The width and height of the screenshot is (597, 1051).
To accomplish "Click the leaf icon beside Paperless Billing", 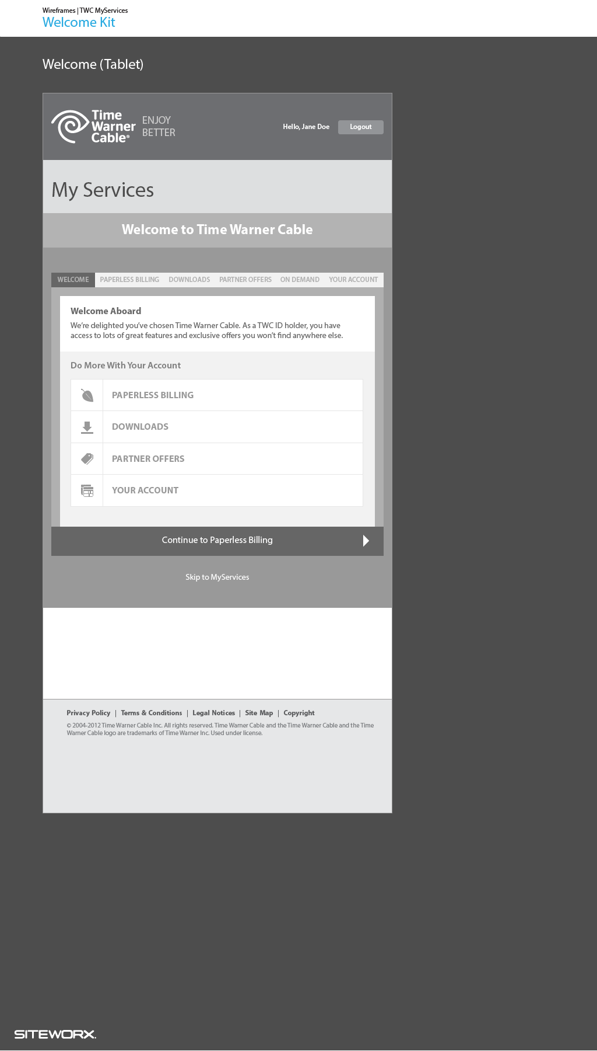I will coord(87,395).
